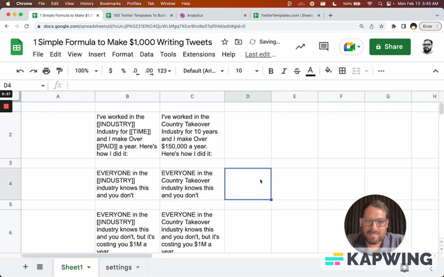Viewport: 444px width, 277px height.
Task: Format as currency with dollar icon
Action: (111, 71)
